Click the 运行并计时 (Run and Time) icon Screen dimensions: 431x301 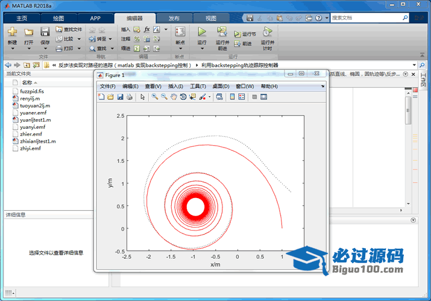[x=268, y=31]
